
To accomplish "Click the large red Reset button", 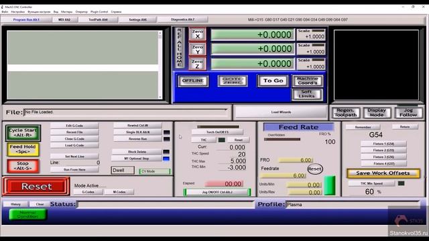I will pyautogui.click(x=36, y=186).
